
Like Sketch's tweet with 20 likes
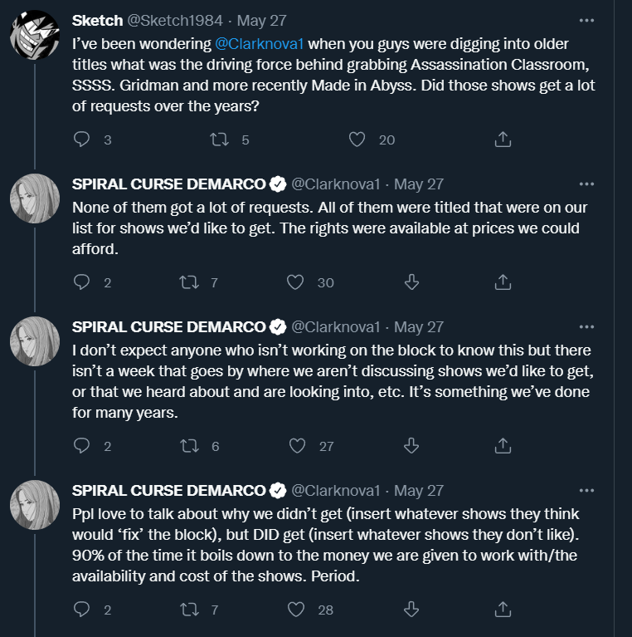click(357, 140)
